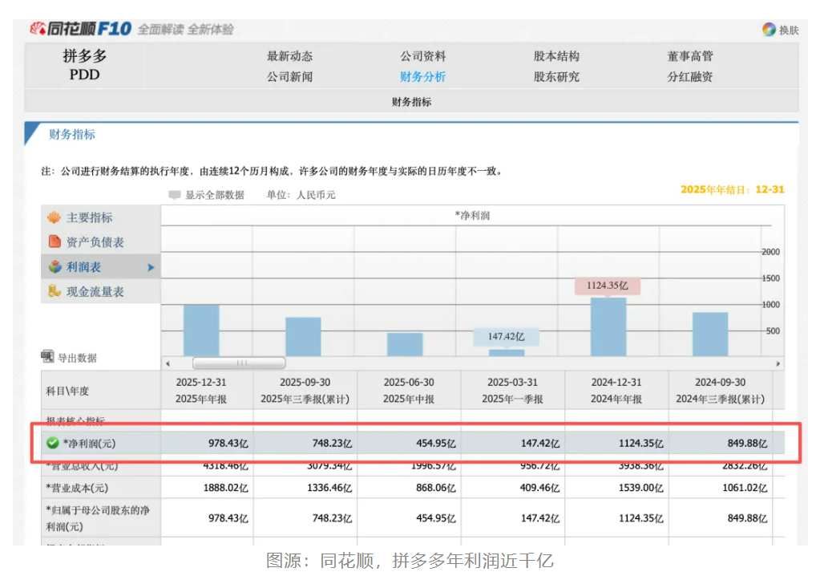
Task: Click the 拼多多 PDD stock name
Action: (x=85, y=65)
